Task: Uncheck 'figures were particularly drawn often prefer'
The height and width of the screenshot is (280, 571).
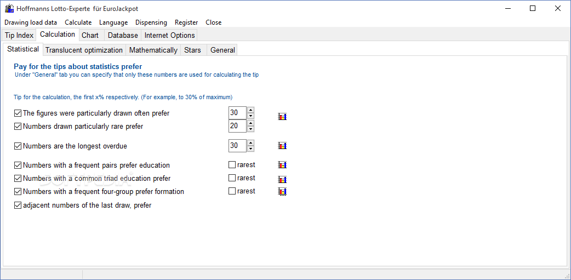Action: pyautogui.click(x=18, y=113)
